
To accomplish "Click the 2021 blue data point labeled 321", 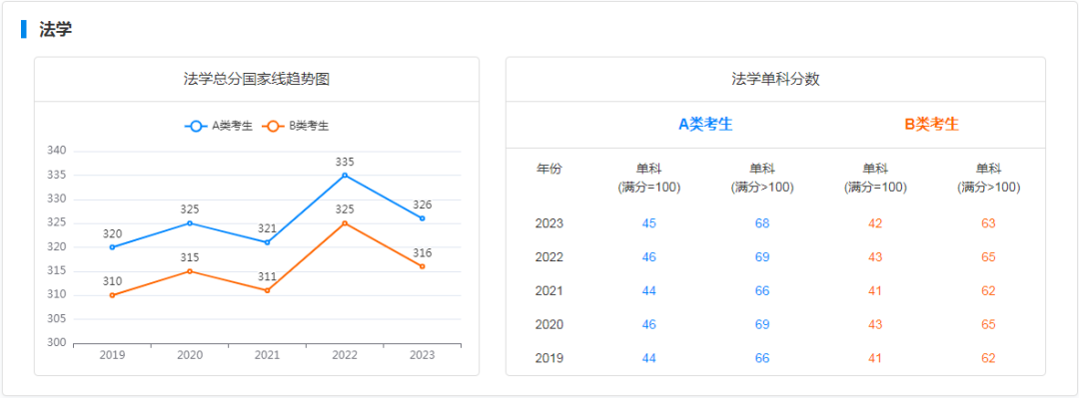I will tap(267, 242).
